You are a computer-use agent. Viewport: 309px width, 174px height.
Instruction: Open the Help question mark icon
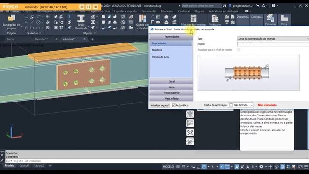274,6
